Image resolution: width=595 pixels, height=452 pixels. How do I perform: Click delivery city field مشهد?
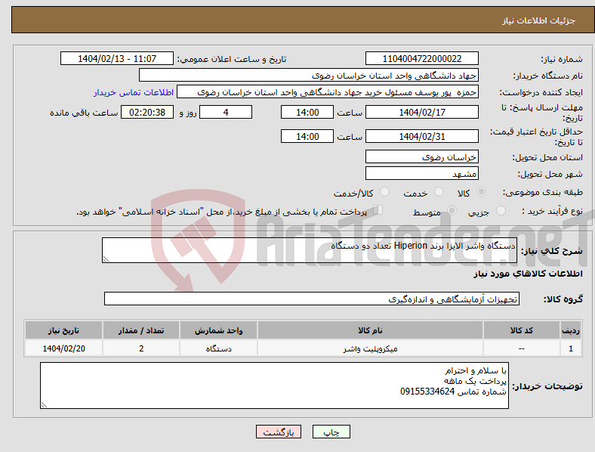(x=422, y=173)
